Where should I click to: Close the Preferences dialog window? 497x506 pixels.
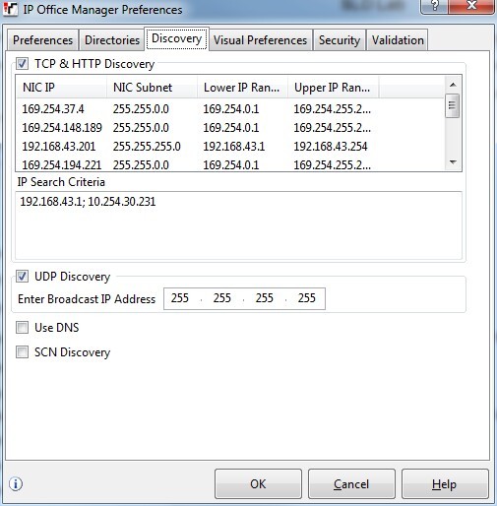471,7
